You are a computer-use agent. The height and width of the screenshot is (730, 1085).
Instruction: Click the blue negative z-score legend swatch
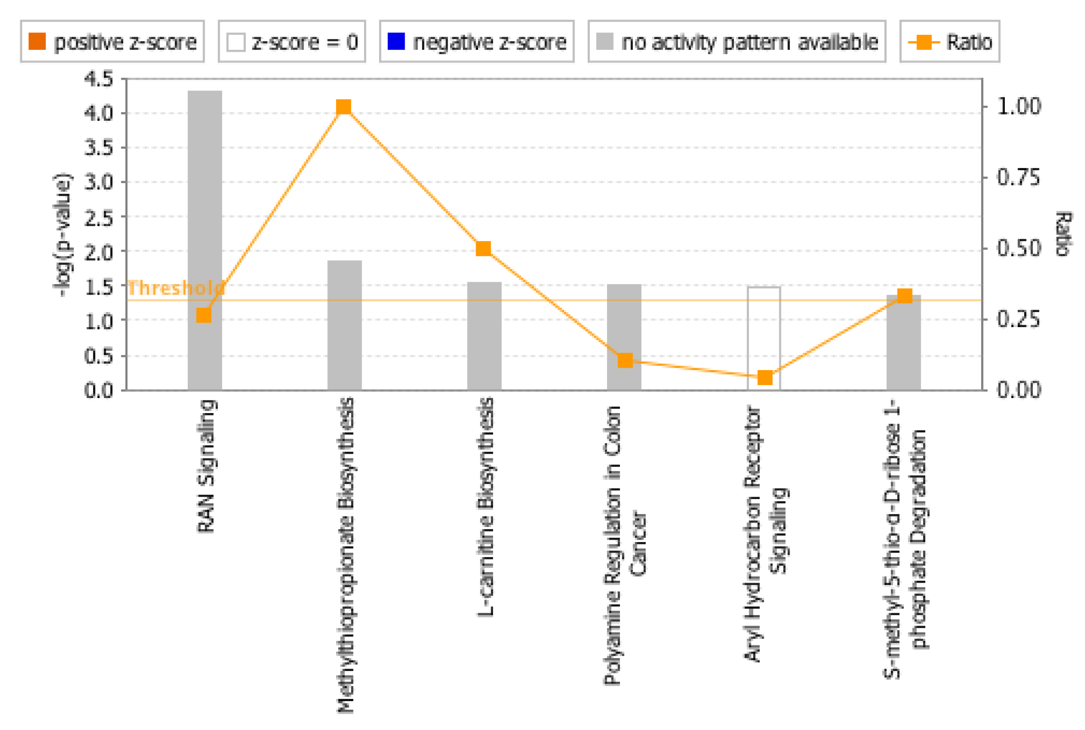pyautogui.click(x=396, y=42)
